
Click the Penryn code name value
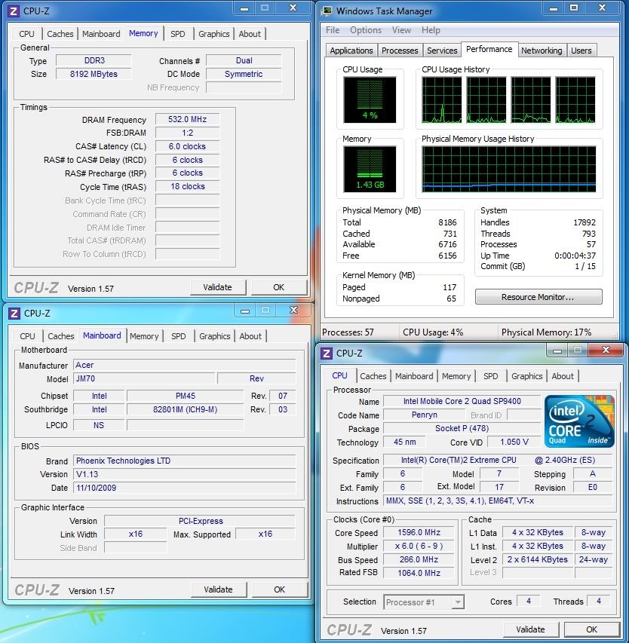(x=425, y=415)
